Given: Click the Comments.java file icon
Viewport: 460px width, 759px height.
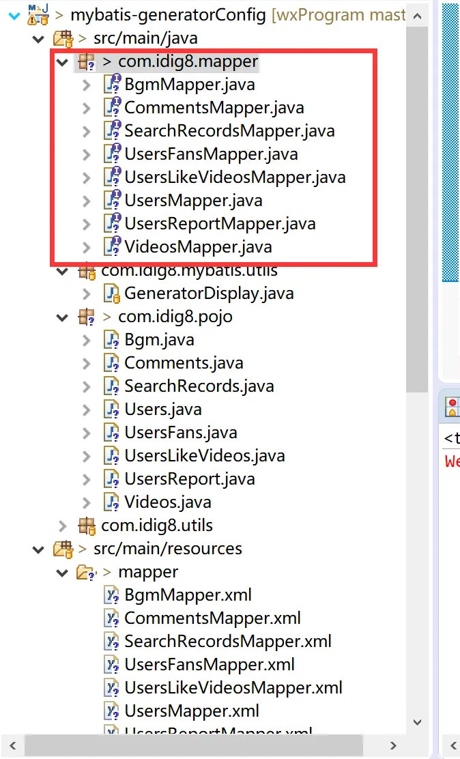Looking at the screenshot, I should point(112,363).
